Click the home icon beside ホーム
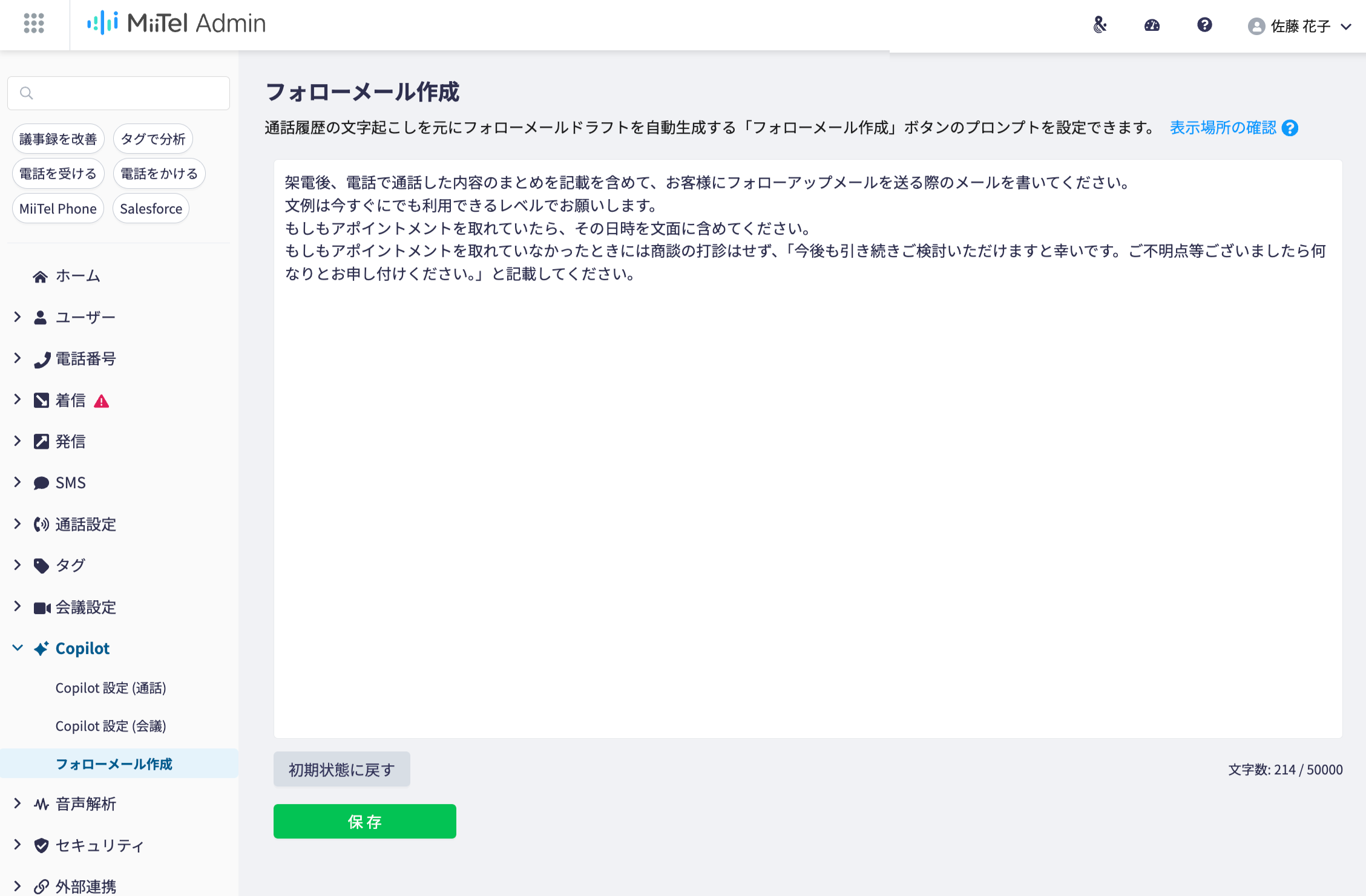The height and width of the screenshot is (896, 1366). tap(40, 276)
